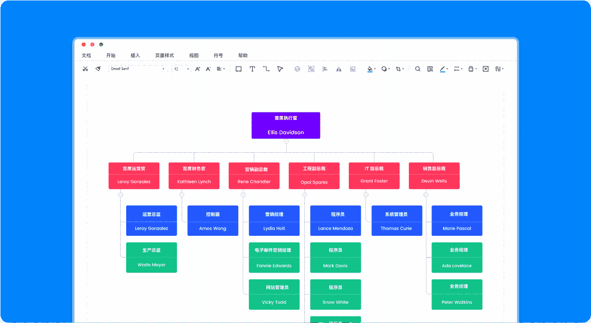Image resolution: width=591 pixels, height=323 pixels.
Task: Increase font size with A+ icon
Action: pyautogui.click(x=197, y=69)
